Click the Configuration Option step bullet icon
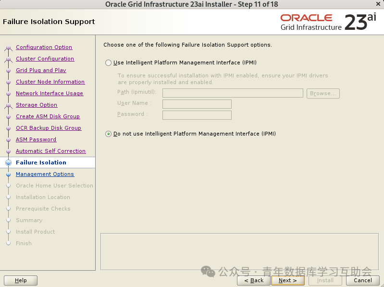The image size is (384, 287). pyautogui.click(x=9, y=48)
